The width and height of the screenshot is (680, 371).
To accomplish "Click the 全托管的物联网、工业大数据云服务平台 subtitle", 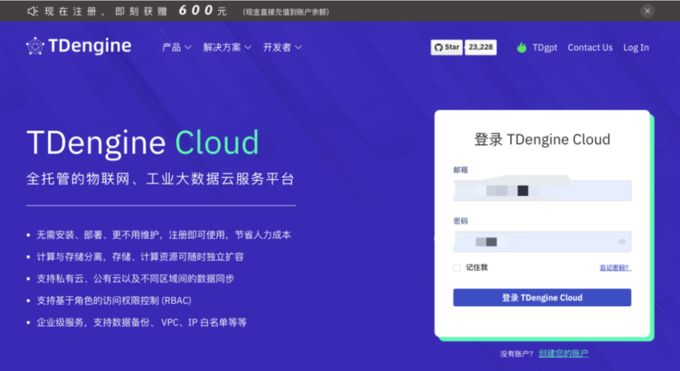I will (161, 179).
